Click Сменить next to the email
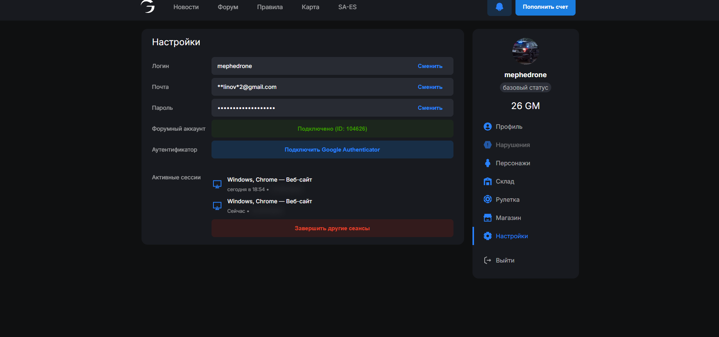Viewport: 719px width, 337px height. (x=430, y=87)
